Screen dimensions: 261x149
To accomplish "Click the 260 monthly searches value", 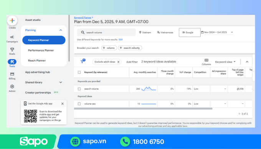I will click(x=138, y=89).
